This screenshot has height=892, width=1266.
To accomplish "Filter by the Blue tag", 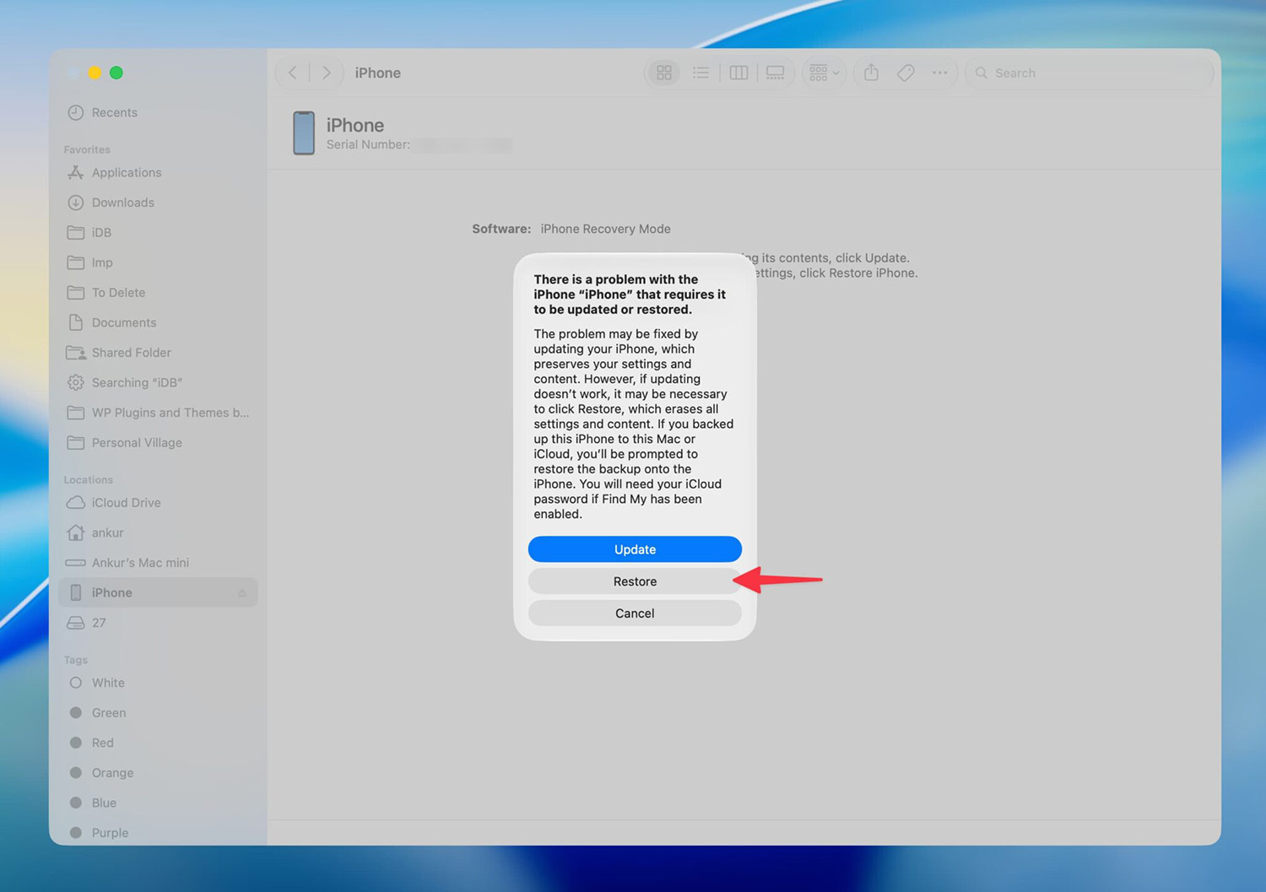I will 158,803.
